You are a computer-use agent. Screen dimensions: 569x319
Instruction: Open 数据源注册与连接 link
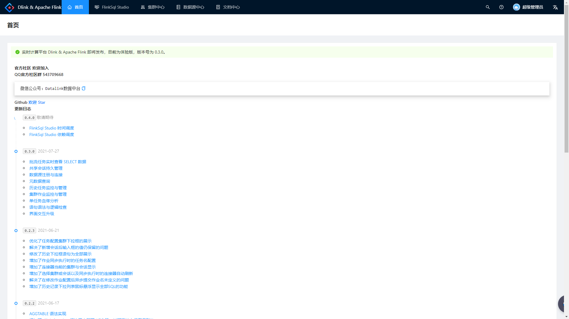(46, 175)
